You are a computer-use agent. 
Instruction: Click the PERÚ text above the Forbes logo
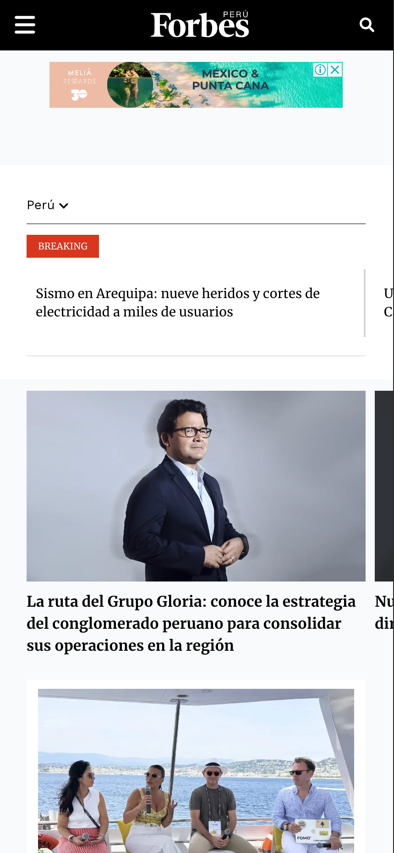235,15
